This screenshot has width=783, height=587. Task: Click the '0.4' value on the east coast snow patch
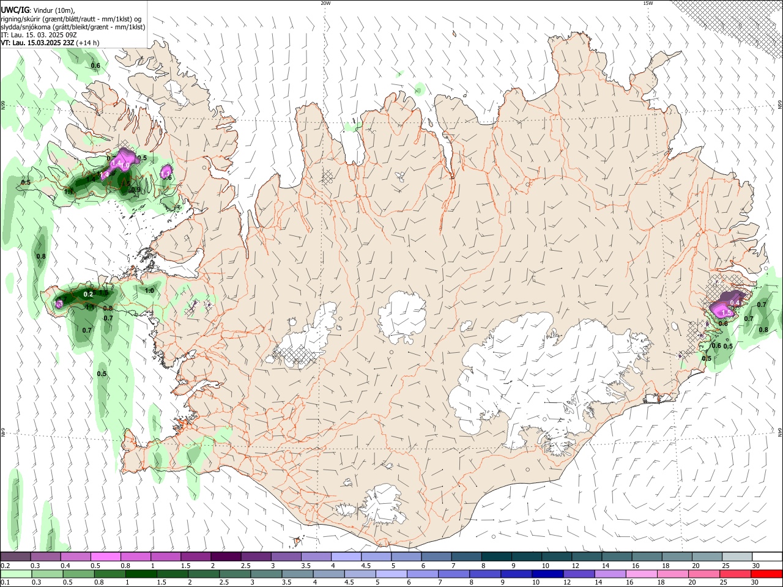[735, 303]
